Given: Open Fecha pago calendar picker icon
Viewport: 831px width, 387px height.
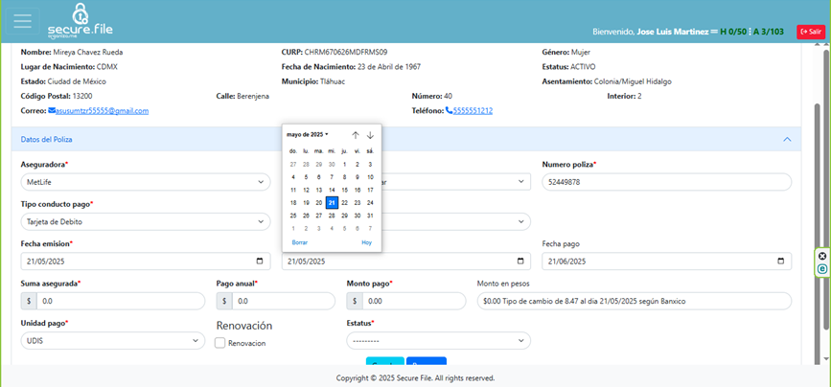Looking at the screenshot, I should (x=781, y=262).
